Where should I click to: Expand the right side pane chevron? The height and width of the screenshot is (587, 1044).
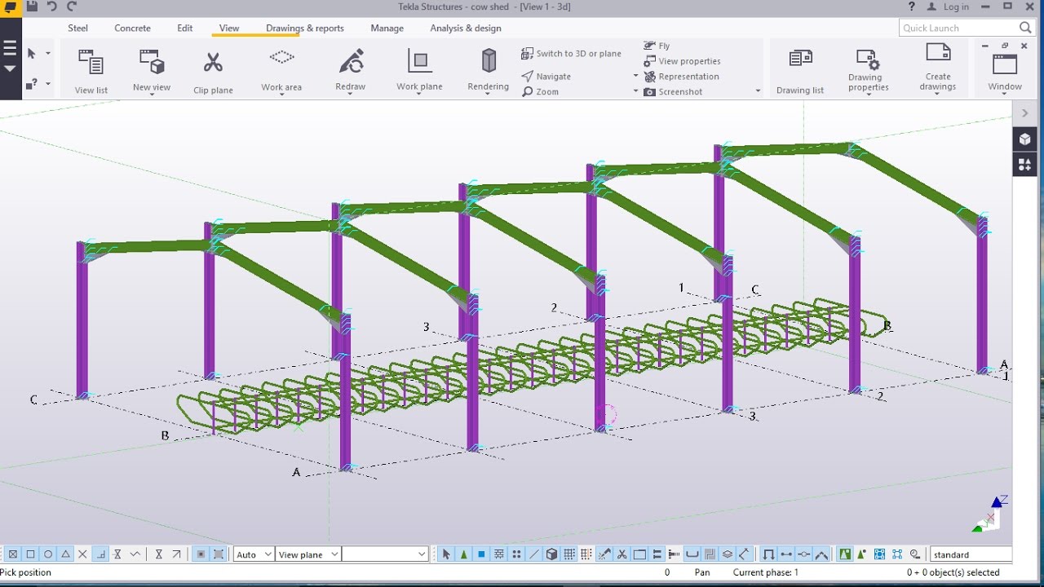pyautogui.click(x=1025, y=113)
